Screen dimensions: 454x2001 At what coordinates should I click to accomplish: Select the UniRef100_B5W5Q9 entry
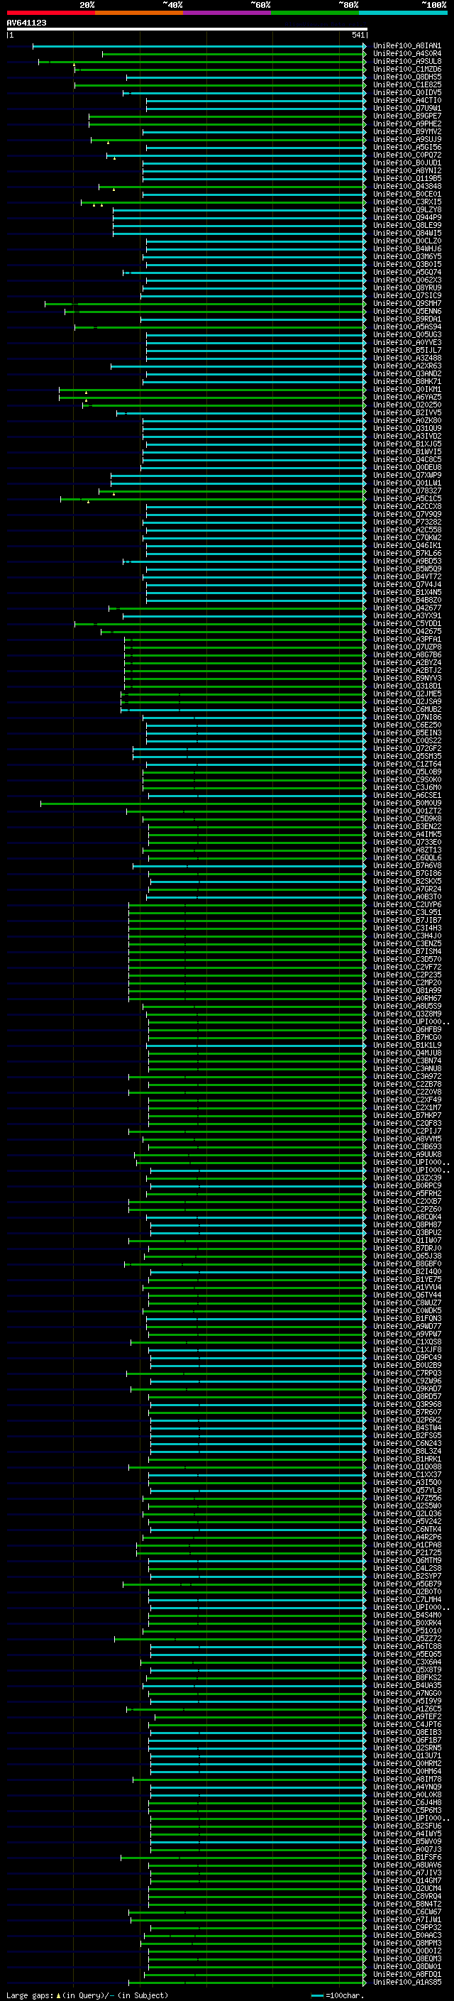coord(407,569)
